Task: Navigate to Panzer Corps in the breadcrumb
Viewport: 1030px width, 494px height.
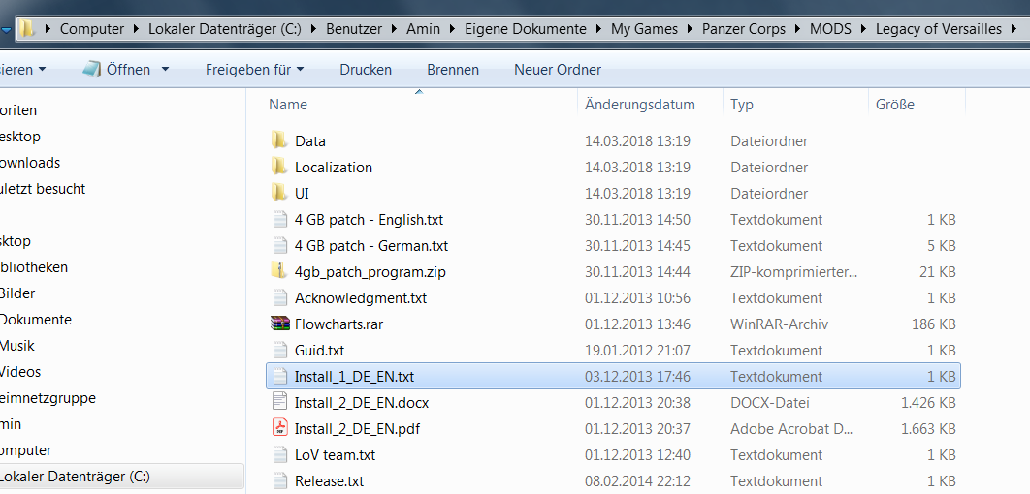Action: coord(744,29)
